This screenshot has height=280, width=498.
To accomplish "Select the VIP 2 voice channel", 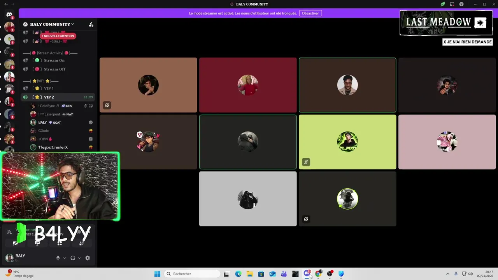I will point(58,97).
